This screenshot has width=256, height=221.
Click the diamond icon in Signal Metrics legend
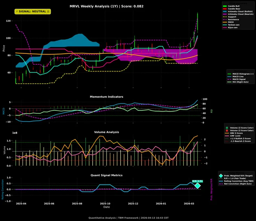[221, 176]
